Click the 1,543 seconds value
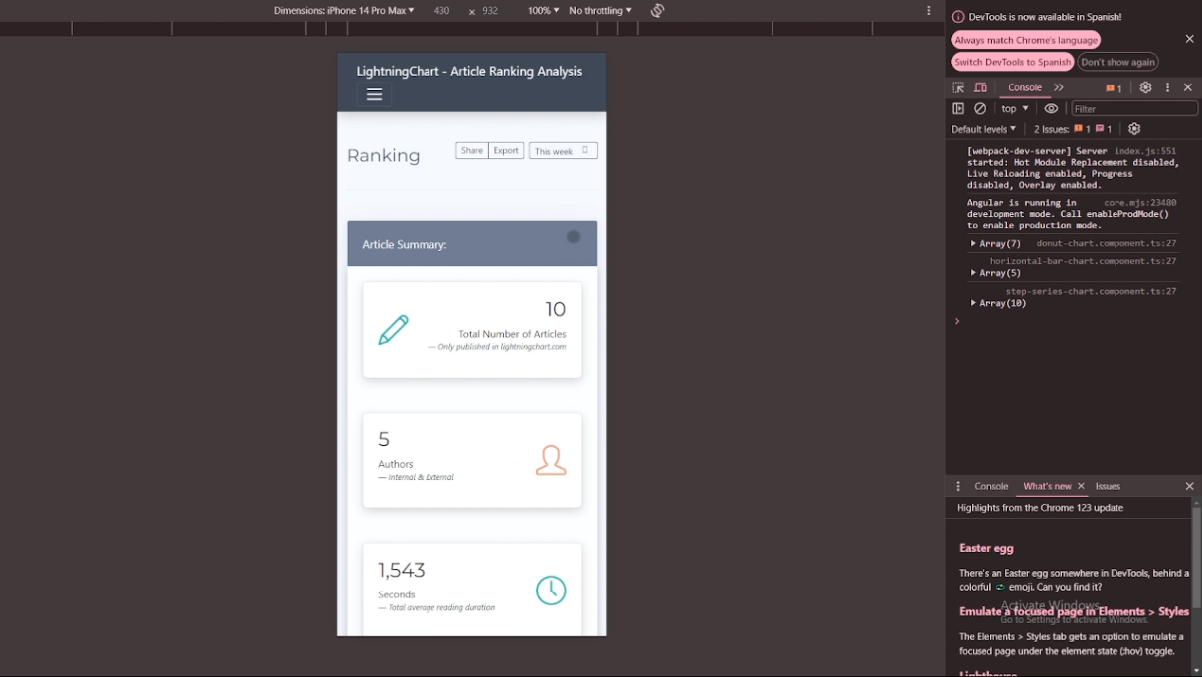 click(402, 570)
